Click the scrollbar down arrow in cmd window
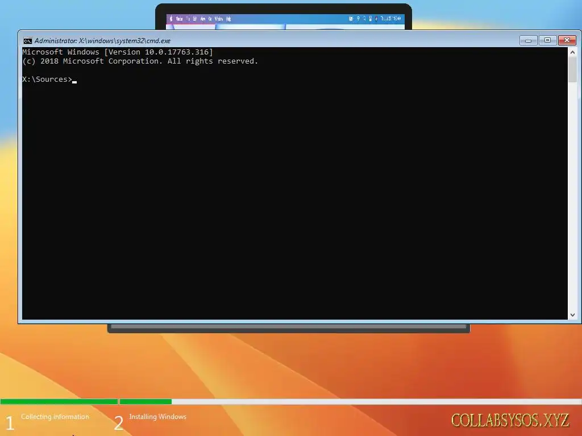The image size is (582, 436). [x=572, y=315]
